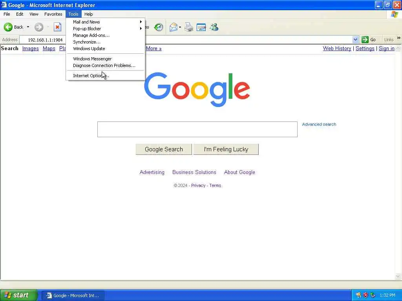Click the Edit page toolbar icon
Viewport: 402px width, 301px height.
click(201, 27)
